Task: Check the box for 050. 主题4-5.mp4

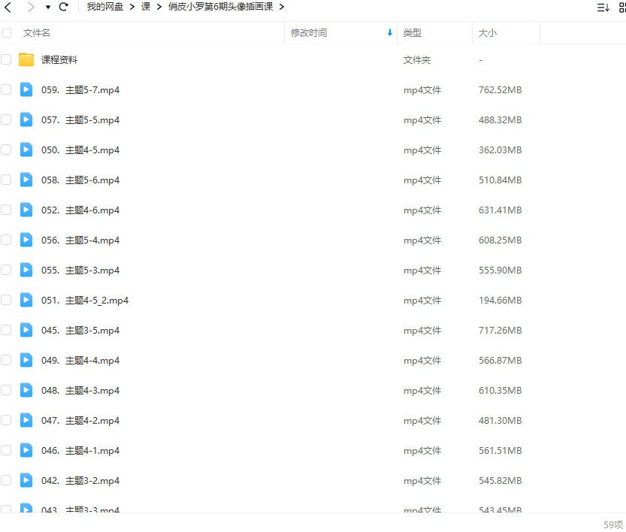Action: point(6,150)
